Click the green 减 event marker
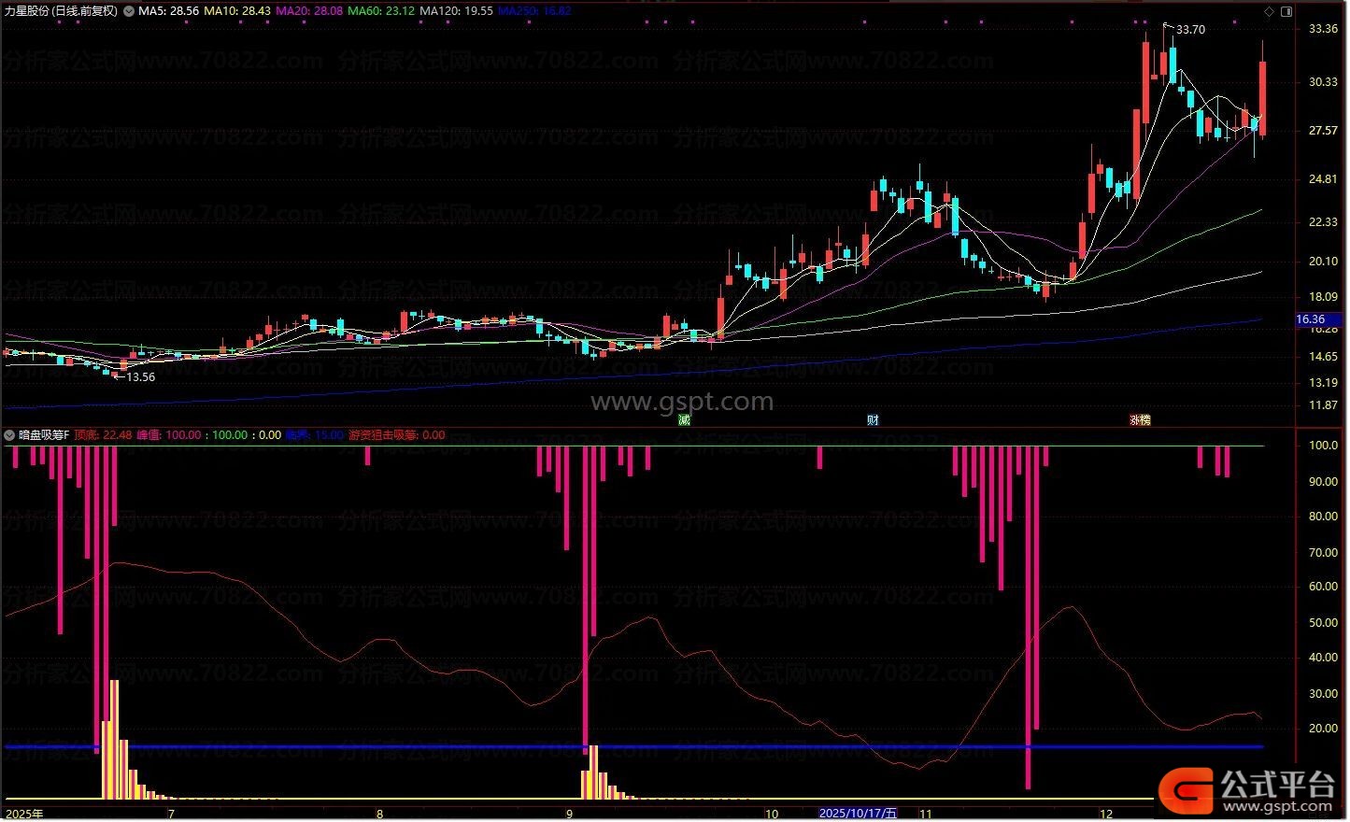Viewport: 1350px width, 822px height. click(x=684, y=420)
